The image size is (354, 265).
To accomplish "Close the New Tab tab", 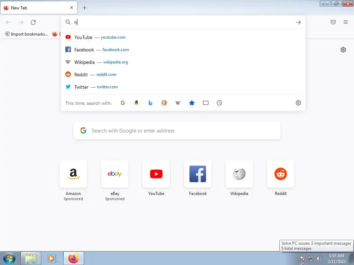I will coord(72,8).
